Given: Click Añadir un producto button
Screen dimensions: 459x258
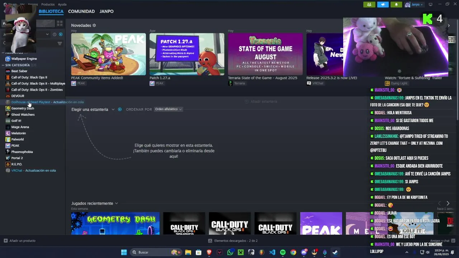Looking at the screenshot, I should (x=19, y=241).
